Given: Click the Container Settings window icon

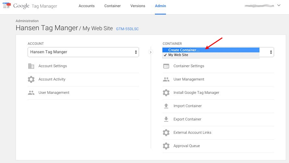Looking at the screenshot, I should tap(166, 66).
